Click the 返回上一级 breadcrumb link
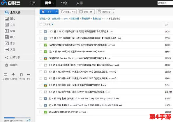The height and width of the screenshot is (122, 173). pyautogui.click(x=45, y=19)
